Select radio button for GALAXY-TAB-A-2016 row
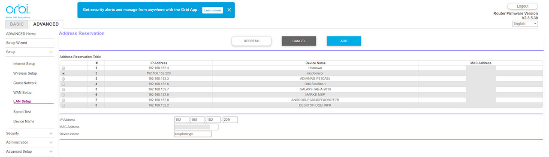The height and width of the screenshot is (157, 549). pos(64,90)
